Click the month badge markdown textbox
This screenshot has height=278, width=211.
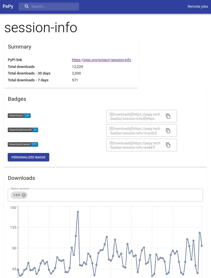click(x=135, y=130)
